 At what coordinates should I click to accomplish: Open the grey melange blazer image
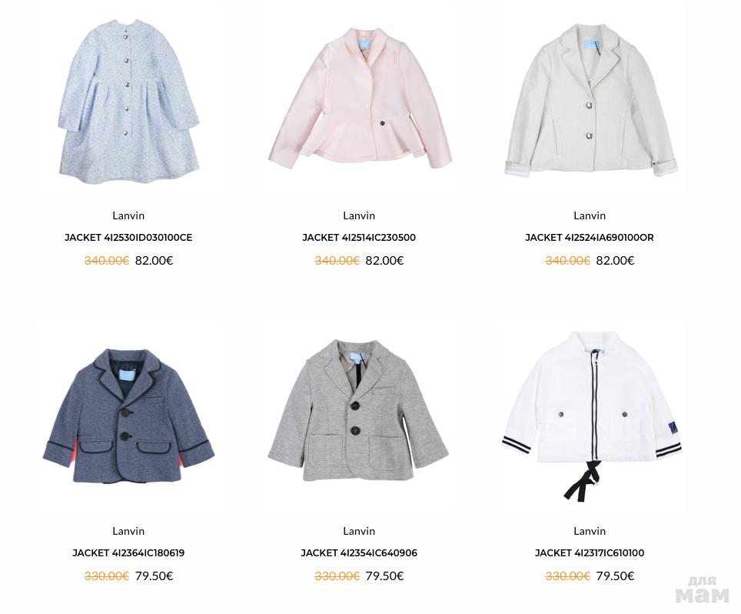(358, 410)
